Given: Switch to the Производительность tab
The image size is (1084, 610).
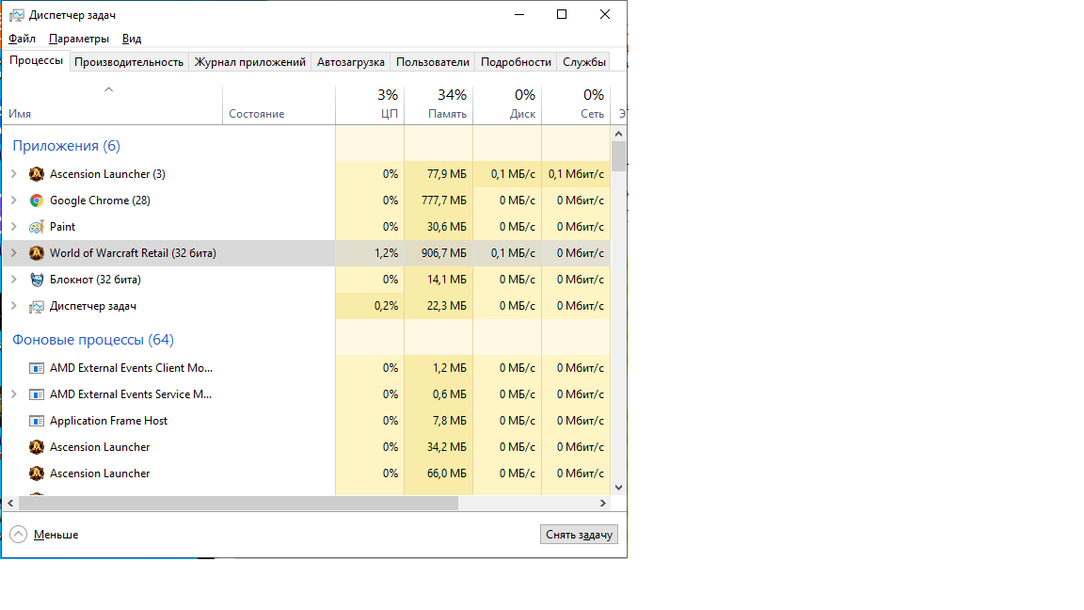Looking at the screenshot, I should 129,62.
